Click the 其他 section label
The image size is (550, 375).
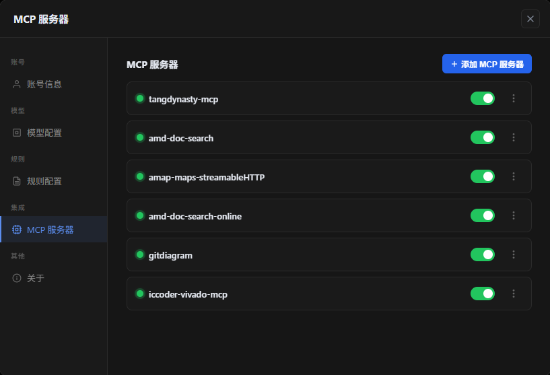tap(18, 256)
